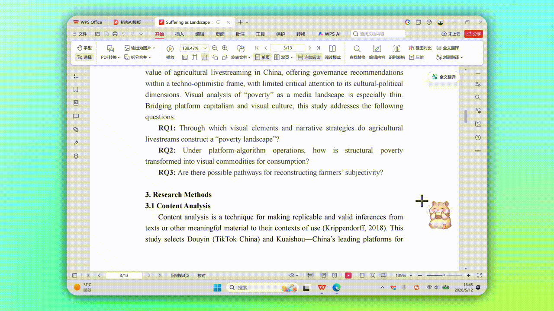Activate the 选择 selection tool
Screen dimensions: 554x311
coord(84,57)
